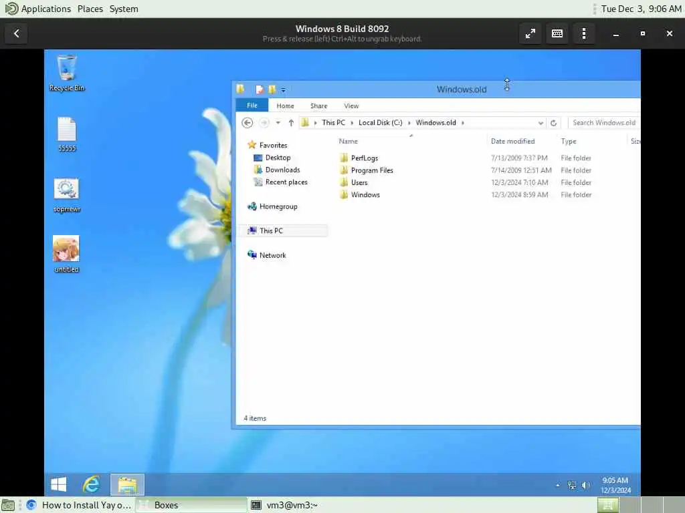Click Local Disk (C:) breadcrumb
This screenshot has height=513, width=685.
click(381, 123)
